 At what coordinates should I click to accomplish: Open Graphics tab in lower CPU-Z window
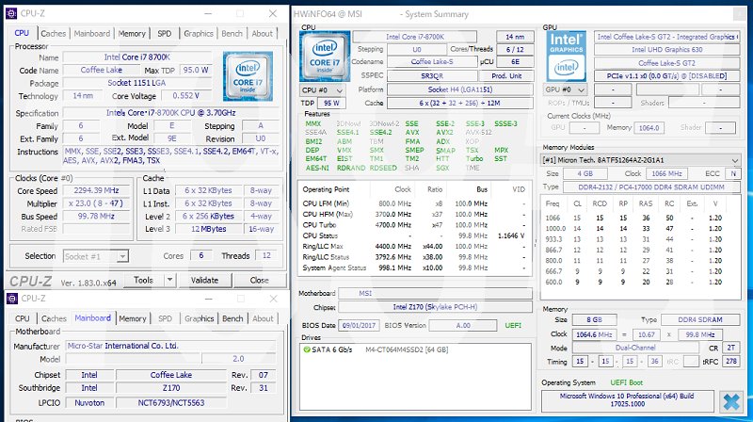tap(199, 318)
